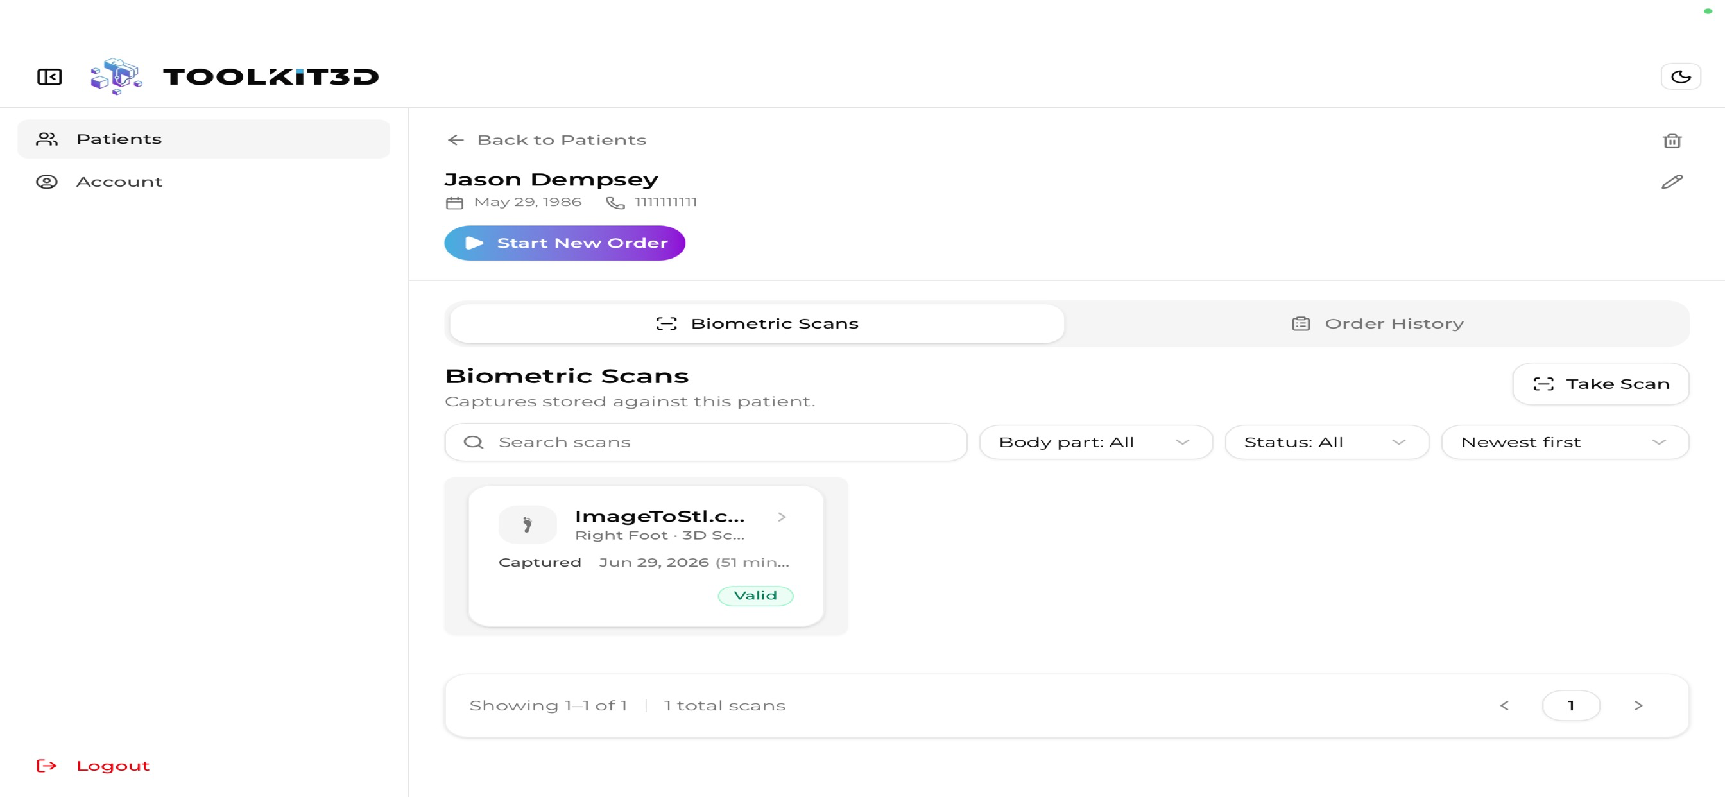Log out using the Logout link
The image size is (1725, 797).
pos(93,766)
